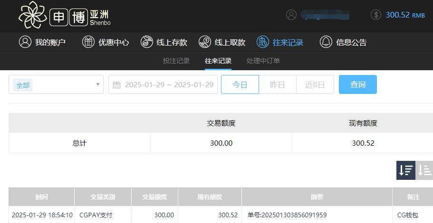Click the 备注 column header

click(413, 197)
